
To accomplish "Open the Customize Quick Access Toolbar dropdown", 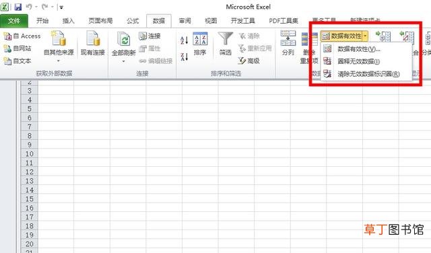I will (x=61, y=7).
